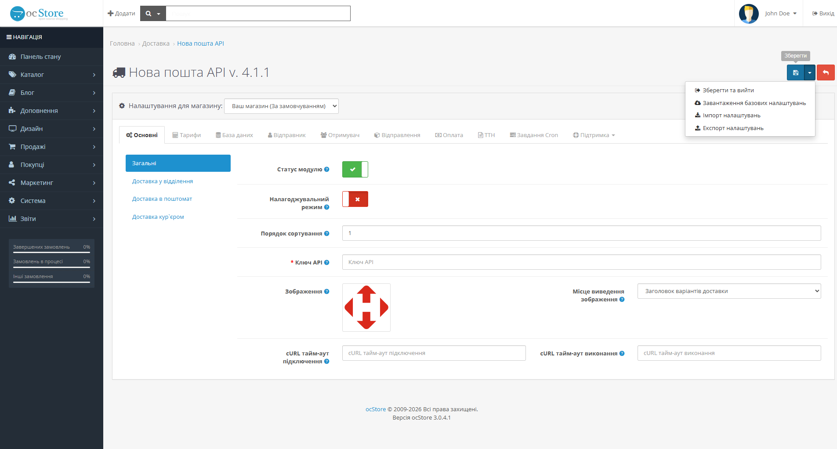Click help icon for cURL тайм-аут підключення
Screen dimensions: 837x449
[x=326, y=361]
